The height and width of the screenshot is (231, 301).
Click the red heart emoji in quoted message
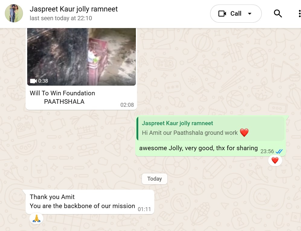pyautogui.click(x=244, y=133)
